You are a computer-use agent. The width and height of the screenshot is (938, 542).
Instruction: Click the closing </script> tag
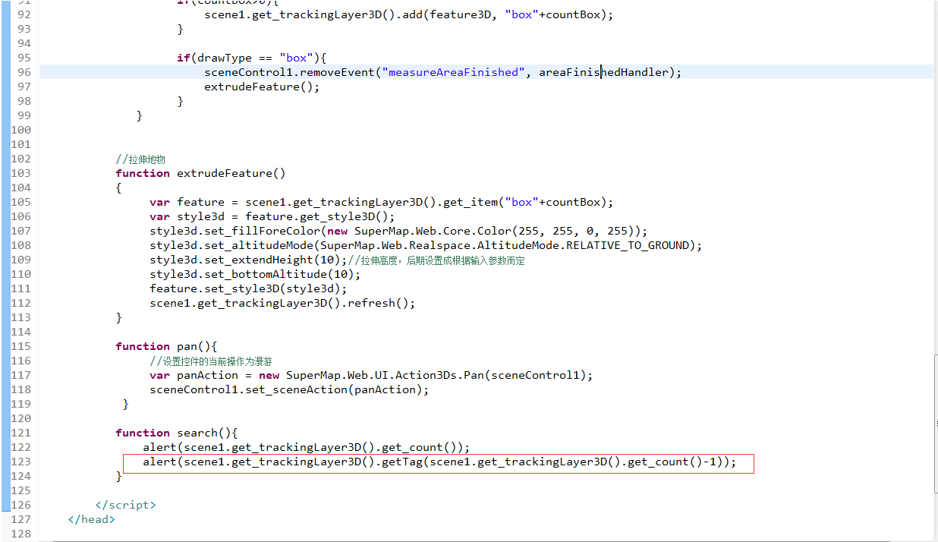point(125,505)
